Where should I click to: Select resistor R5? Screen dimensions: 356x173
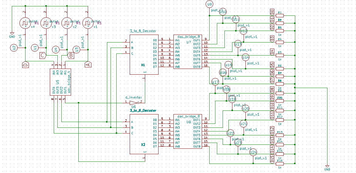(279, 56)
